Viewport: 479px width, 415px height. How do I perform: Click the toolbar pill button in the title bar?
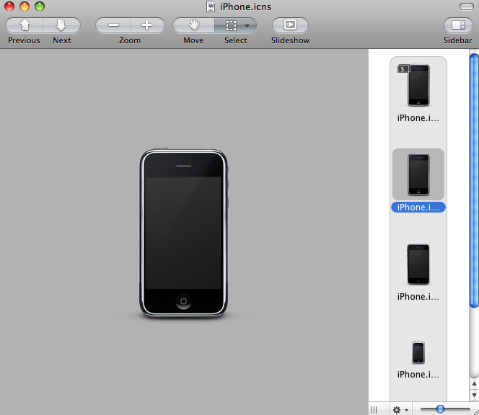[x=467, y=6]
